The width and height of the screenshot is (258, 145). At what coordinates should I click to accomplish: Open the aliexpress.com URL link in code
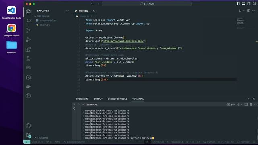coord(124,41)
